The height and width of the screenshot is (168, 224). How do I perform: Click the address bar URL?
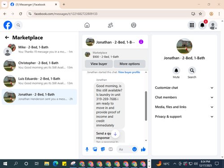pos(66,14)
